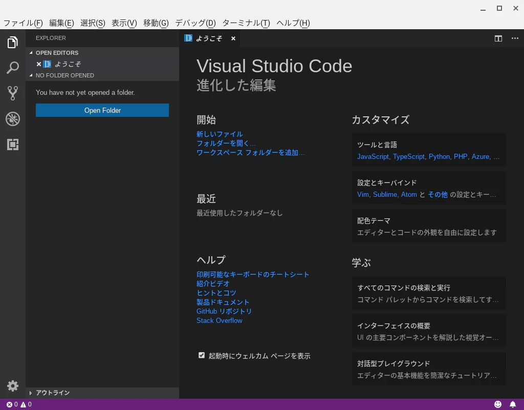Open the 紹介ビデオ link
The height and width of the screenshot is (410, 524).
click(x=213, y=283)
